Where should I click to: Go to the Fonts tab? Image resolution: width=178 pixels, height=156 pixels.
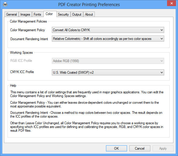tap(37, 14)
